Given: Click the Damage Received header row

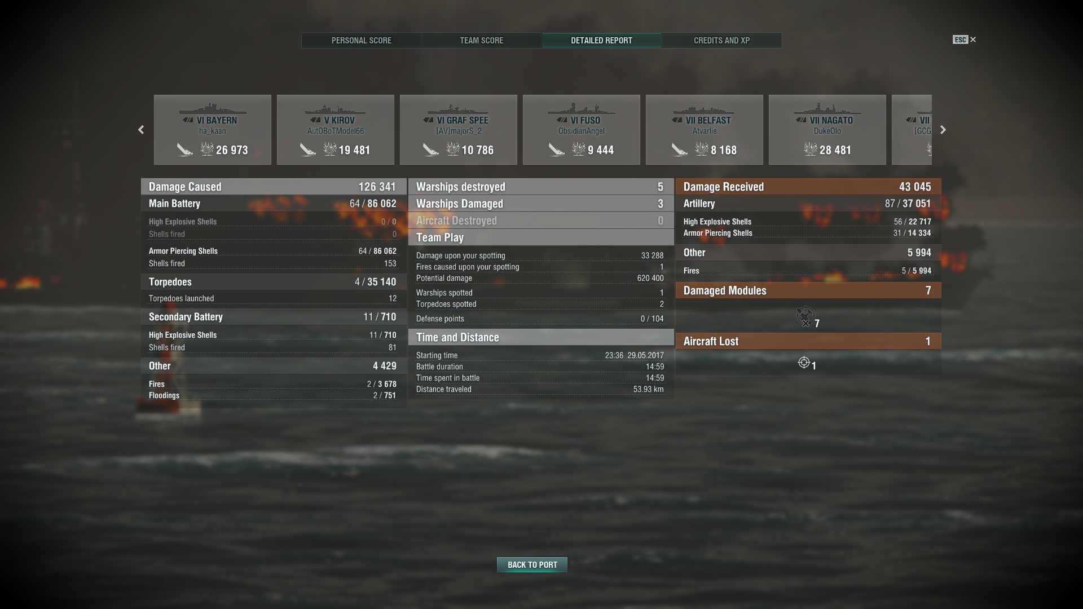Looking at the screenshot, I should (x=808, y=187).
